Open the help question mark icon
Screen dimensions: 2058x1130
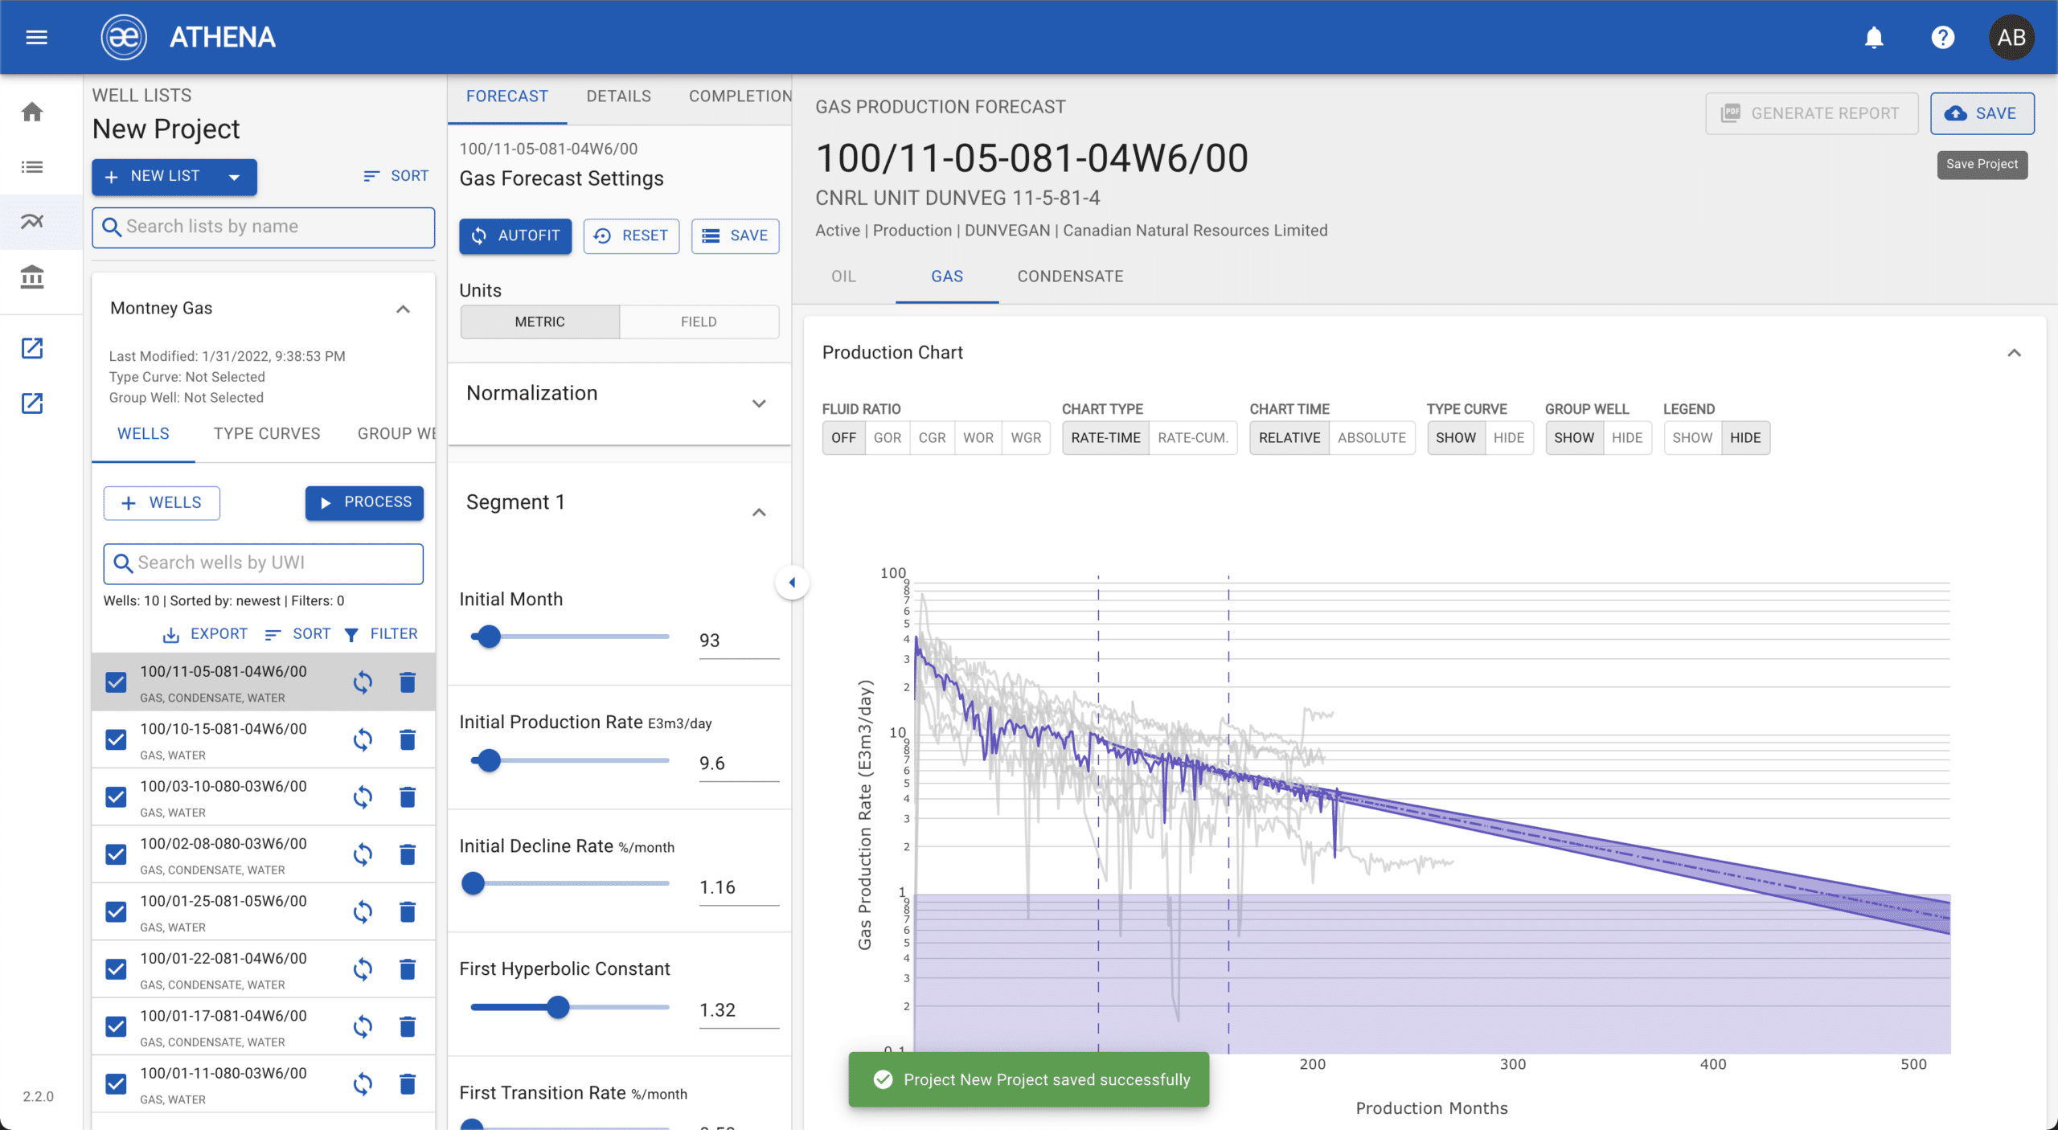click(x=1942, y=37)
